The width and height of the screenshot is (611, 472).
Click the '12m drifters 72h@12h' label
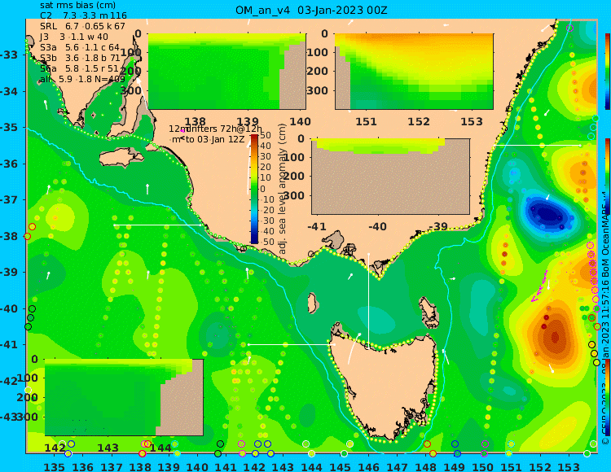tap(216, 129)
